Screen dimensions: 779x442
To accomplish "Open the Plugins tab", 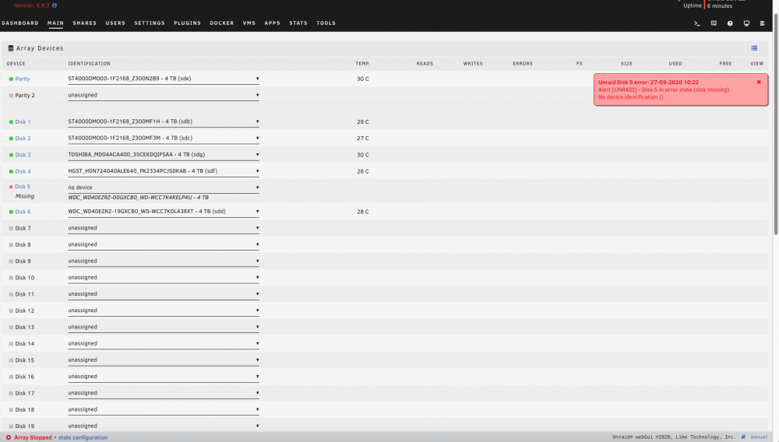I will (x=187, y=23).
